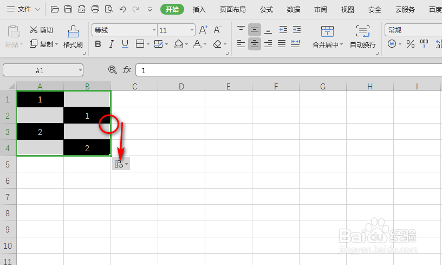Screen dimensions: 442x265
Task: Open Print Preview icon
Action: pos(109,9)
